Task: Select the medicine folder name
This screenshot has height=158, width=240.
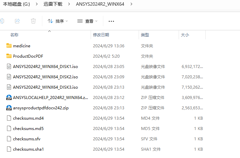Action: click(x=22, y=46)
